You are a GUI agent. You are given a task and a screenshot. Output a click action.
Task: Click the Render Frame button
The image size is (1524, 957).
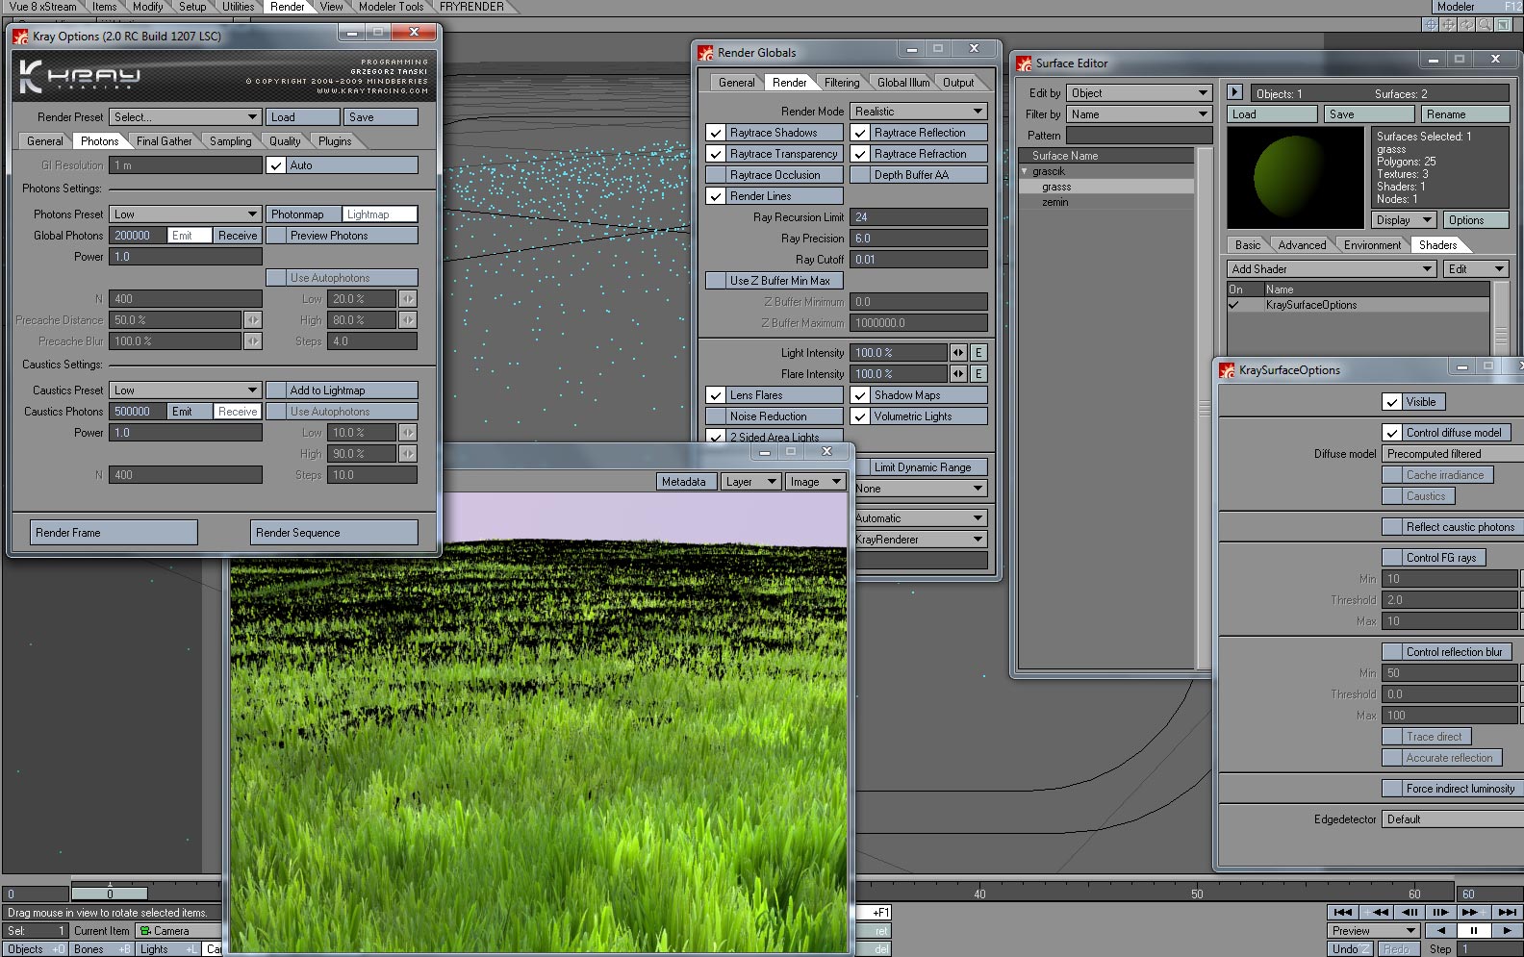point(114,533)
